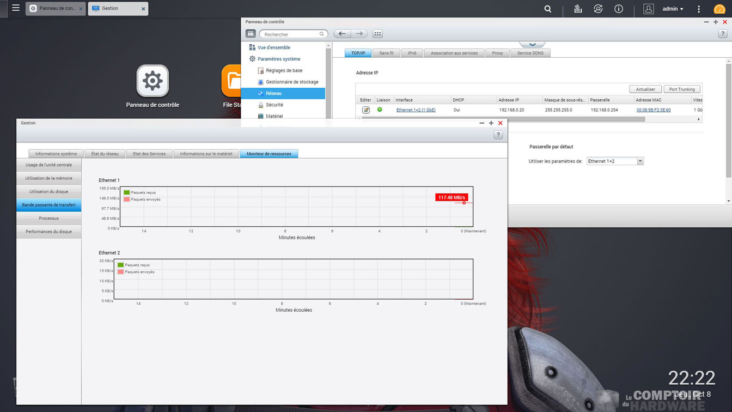Click the grid view icon in control panel
The image size is (732, 412).
click(x=377, y=34)
